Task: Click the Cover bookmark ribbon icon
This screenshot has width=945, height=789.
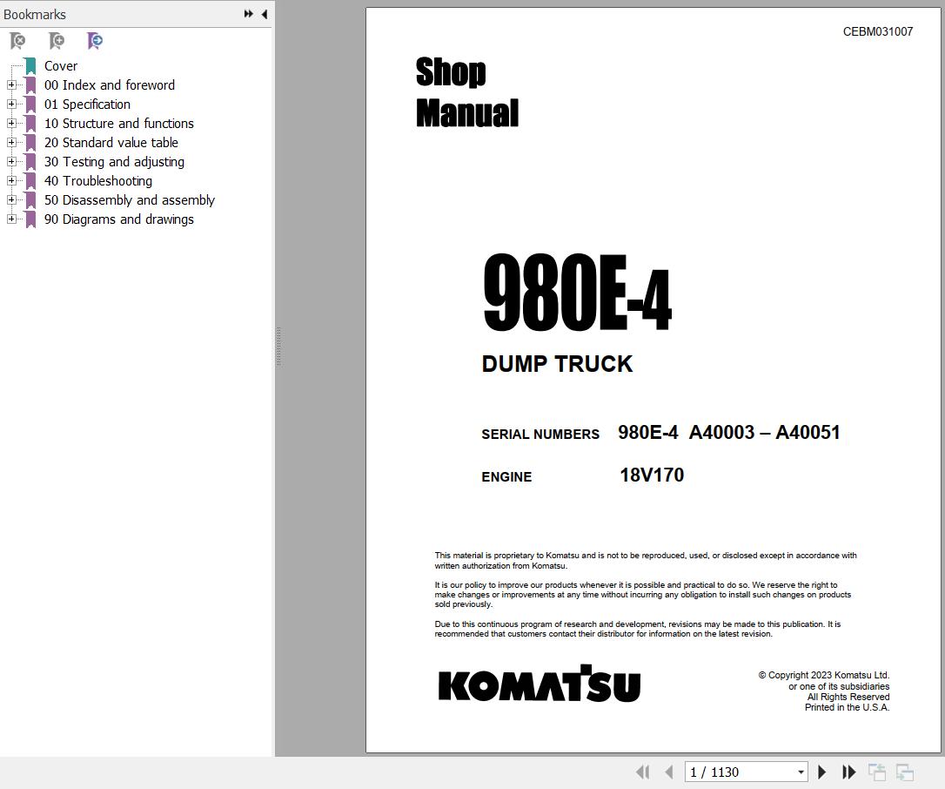Action: 30,66
